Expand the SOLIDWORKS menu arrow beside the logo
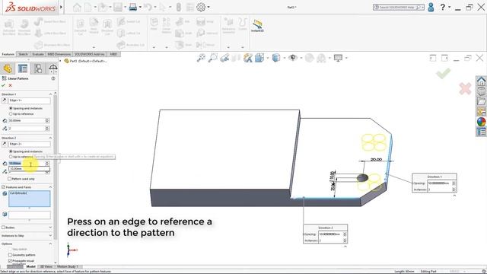The width and height of the screenshot is (487, 274). coord(61,7)
